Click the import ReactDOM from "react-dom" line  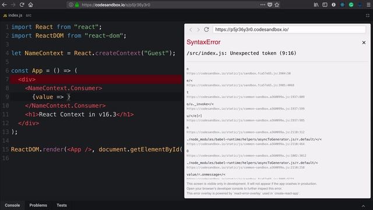coord(69,36)
